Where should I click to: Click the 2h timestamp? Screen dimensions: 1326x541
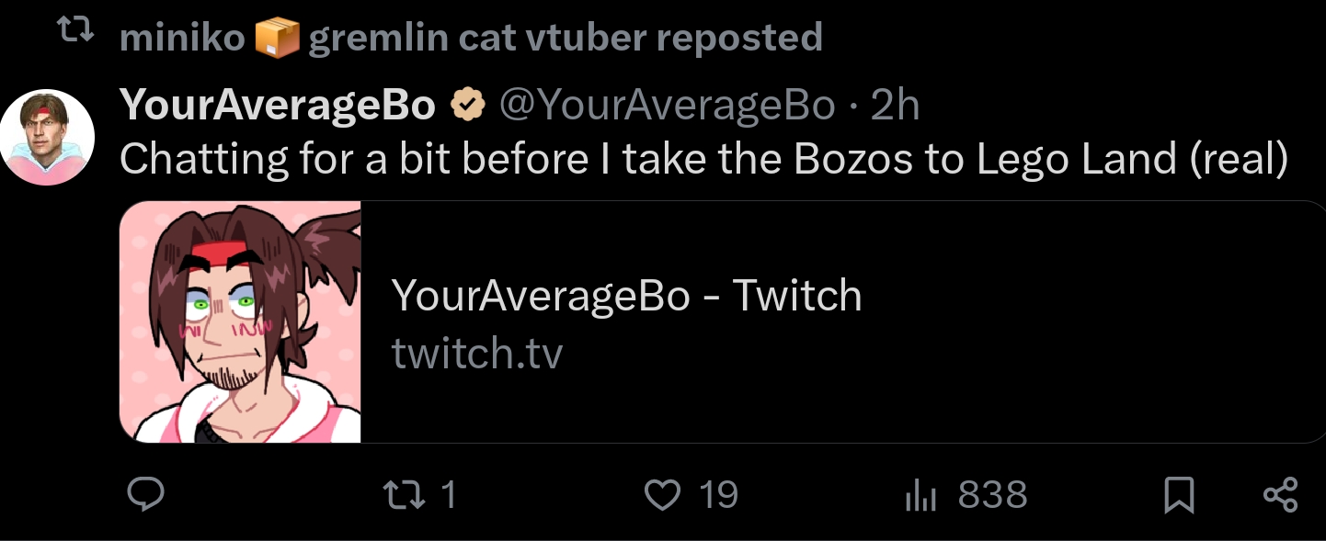pyautogui.click(x=895, y=107)
